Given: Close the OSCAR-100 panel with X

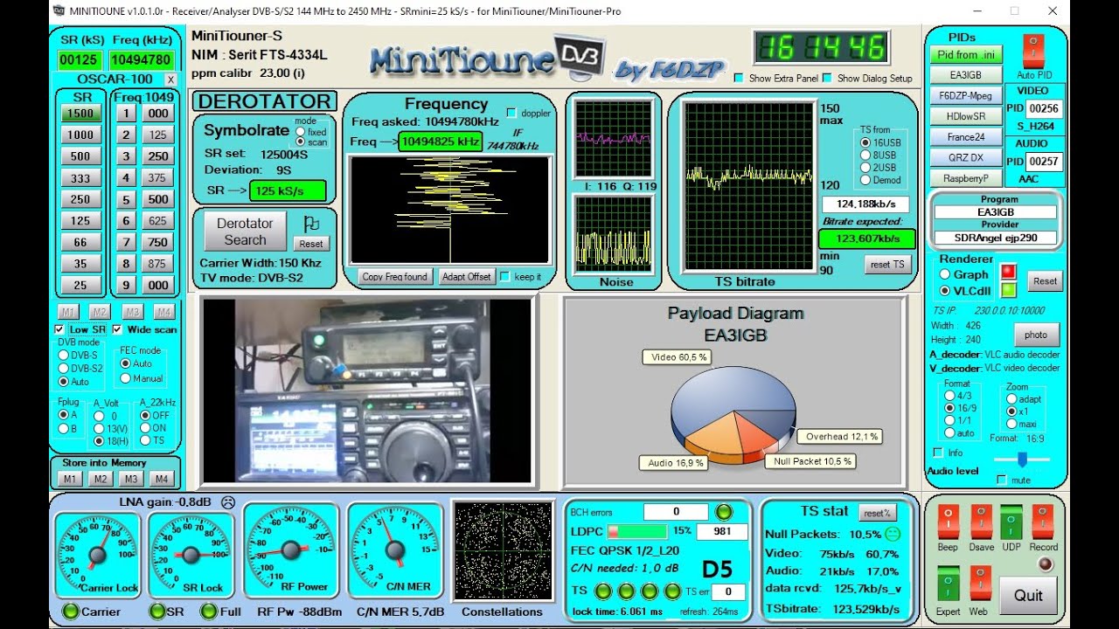Looking at the screenshot, I should (x=170, y=79).
